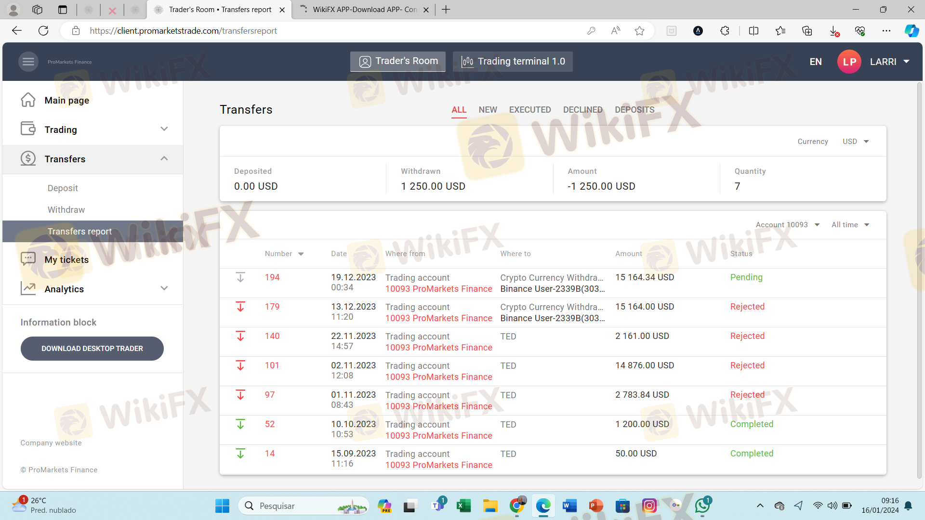
Task: Collapse the Transfers sidebar section
Action: [x=164, y=158]
